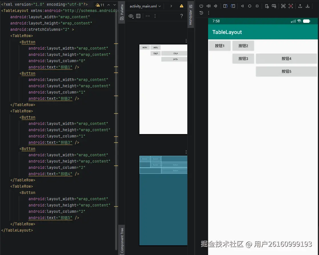This screenshot has width=319, height=255.
Task: Open the emulator more options menu
Action: (208, 13)
